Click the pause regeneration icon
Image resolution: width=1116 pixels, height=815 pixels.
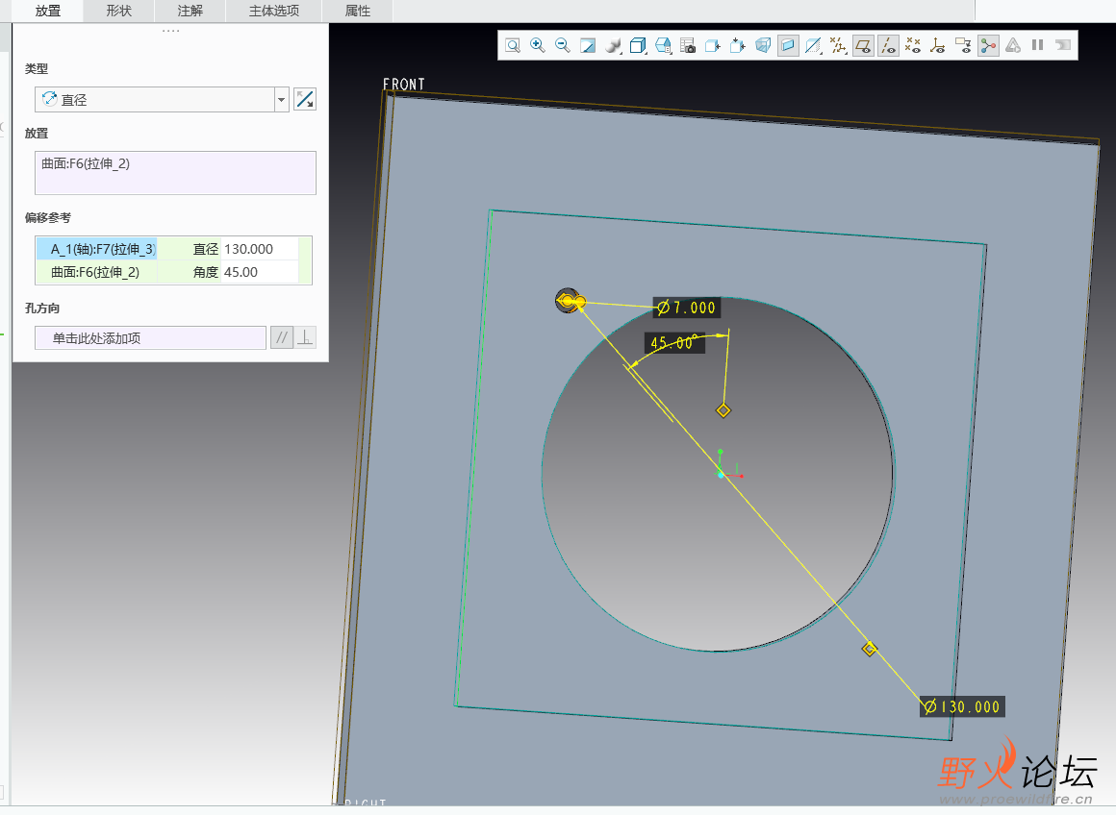tap(1038, 45)
